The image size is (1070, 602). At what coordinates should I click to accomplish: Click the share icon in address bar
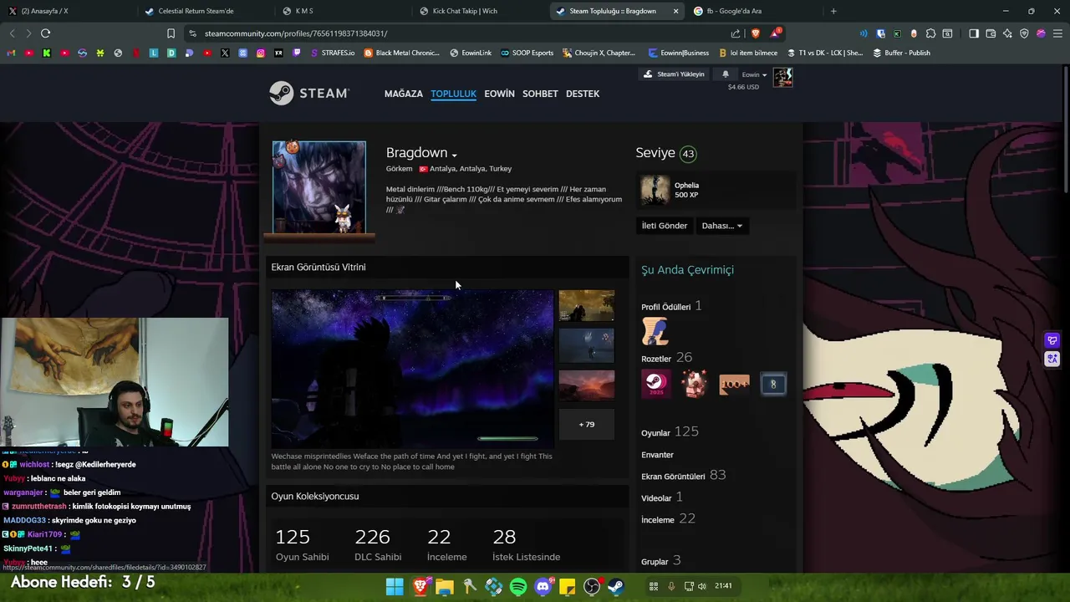click(x=736, y=33)
